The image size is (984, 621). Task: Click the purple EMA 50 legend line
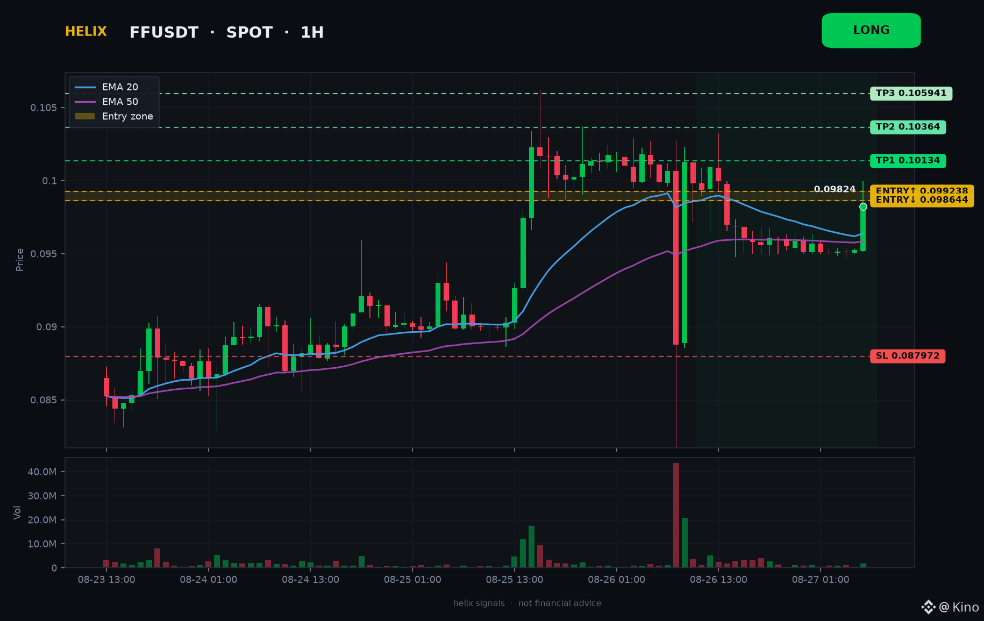[85, 102]
